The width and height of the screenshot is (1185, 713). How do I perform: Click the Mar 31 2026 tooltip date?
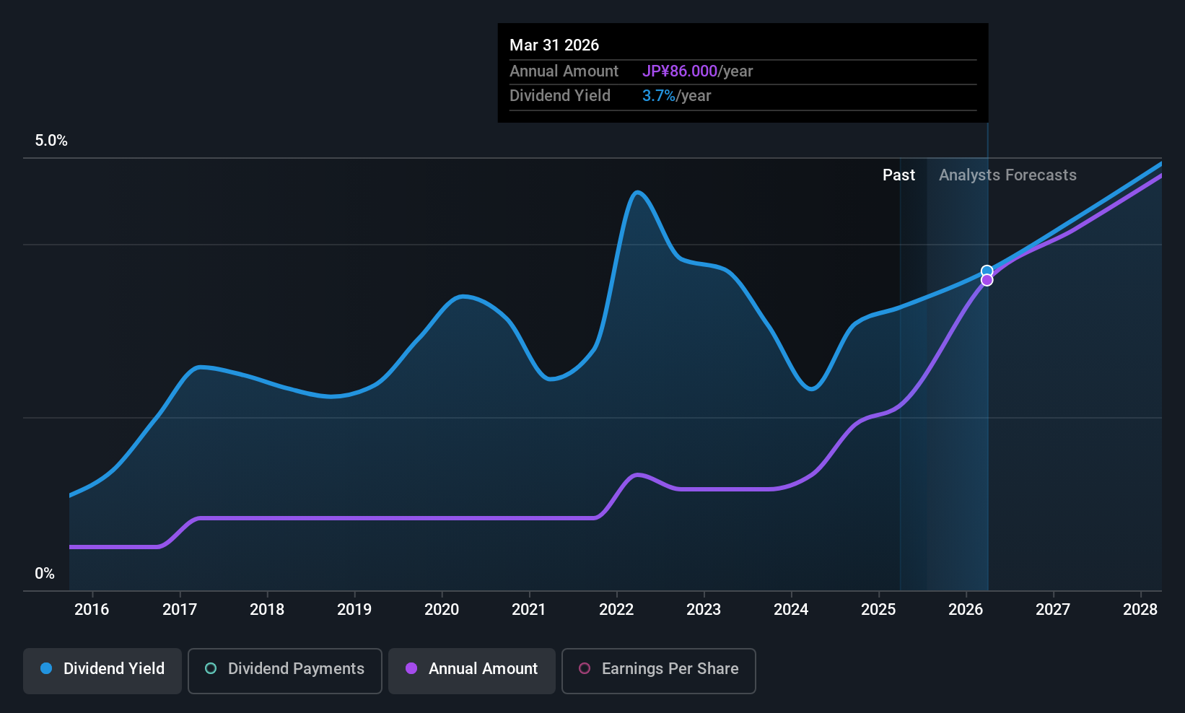(554, 45)
